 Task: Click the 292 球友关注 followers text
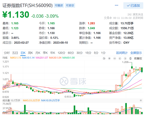pyautogui.click(x=135, y=15)
